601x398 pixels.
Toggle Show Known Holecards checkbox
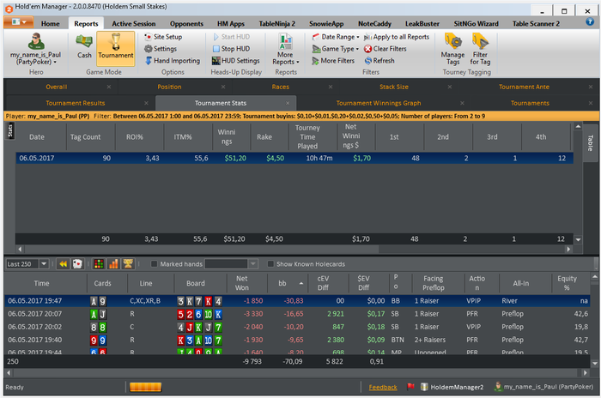pos(270,264)
